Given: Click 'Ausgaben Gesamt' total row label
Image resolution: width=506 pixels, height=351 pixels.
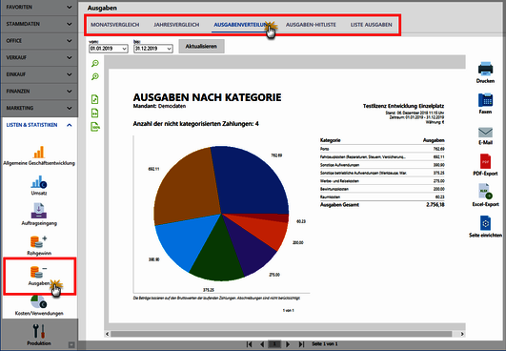Looking at the screenshot, I should tap(339, 205).
